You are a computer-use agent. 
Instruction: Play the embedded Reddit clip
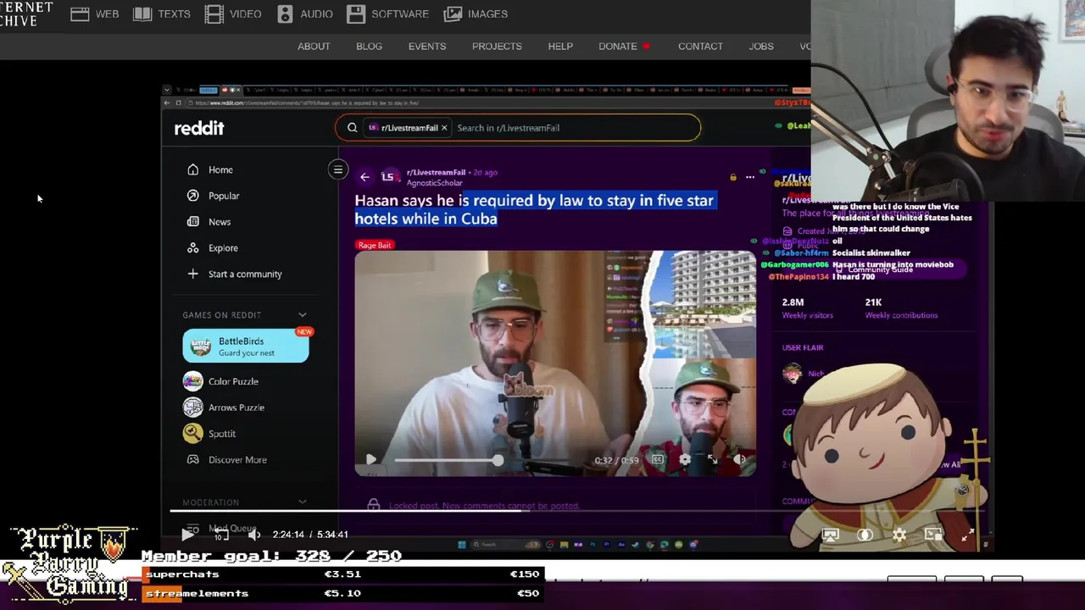click(x=370, y=459)
